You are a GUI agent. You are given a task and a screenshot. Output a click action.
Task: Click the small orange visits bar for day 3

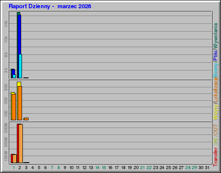click(26, 119)
